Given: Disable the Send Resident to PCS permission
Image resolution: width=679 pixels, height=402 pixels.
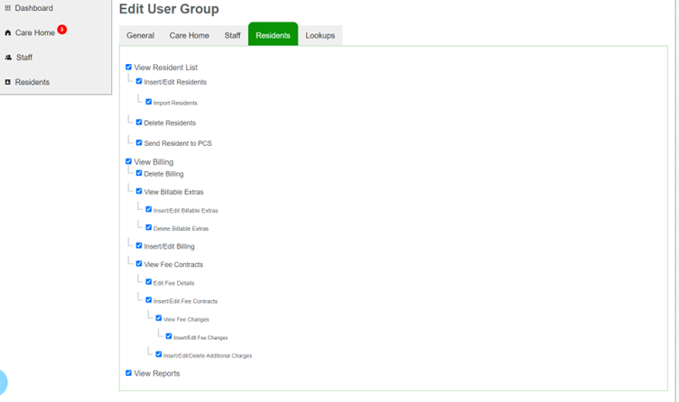Looking at the screenshot, I should [139, 142].
